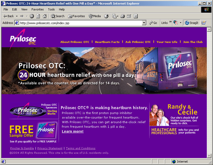Stop the page loading

click(32, 16)
